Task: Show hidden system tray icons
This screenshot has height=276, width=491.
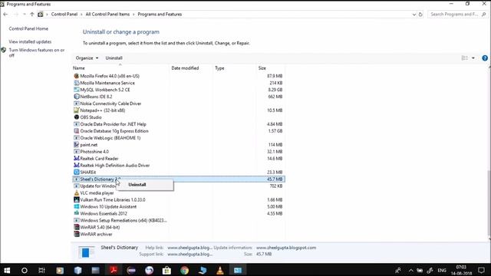Action: 411,271
